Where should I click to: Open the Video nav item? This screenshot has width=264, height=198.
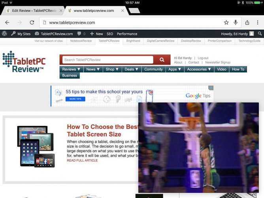pyautogui.click(x=222, y=69)
